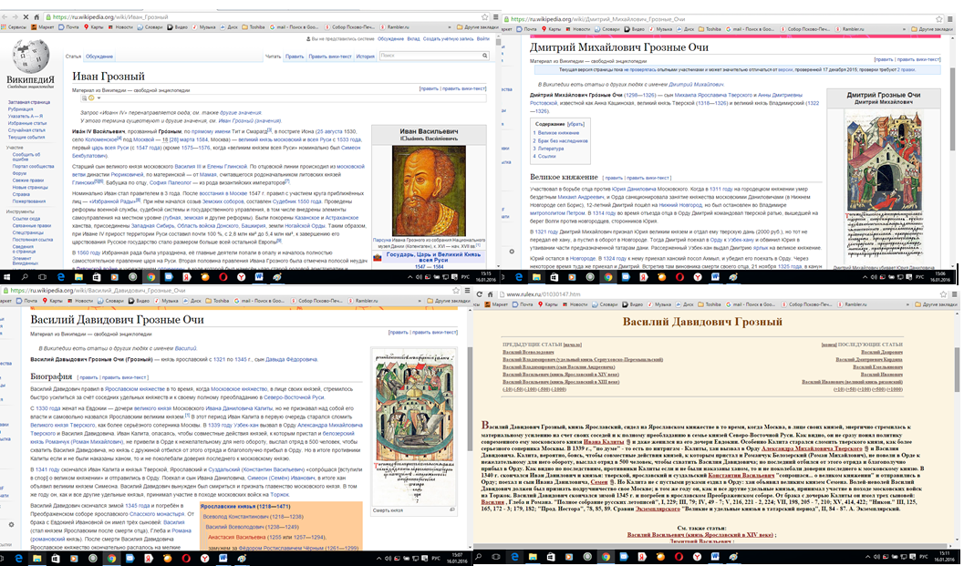Open the Toshiba bookmarks folder in the Иван Грозный window
Image resolution: width=964 pixels, height=566 pixels.
254,27
